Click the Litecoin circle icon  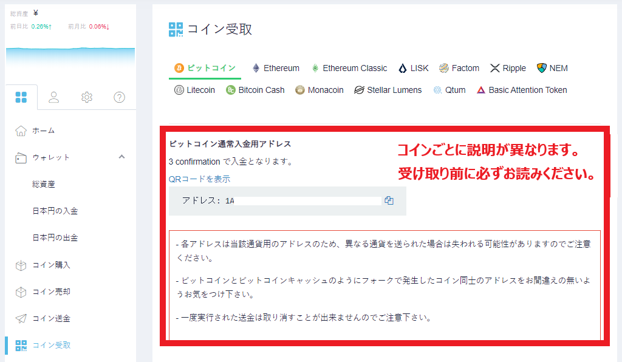pyautogui.click(x=179, y=90)
